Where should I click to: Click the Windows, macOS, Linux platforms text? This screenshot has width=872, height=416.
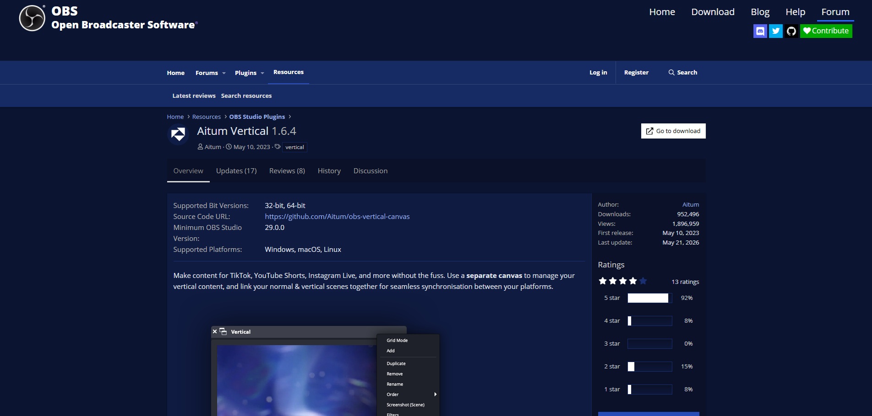coord(303,250)
